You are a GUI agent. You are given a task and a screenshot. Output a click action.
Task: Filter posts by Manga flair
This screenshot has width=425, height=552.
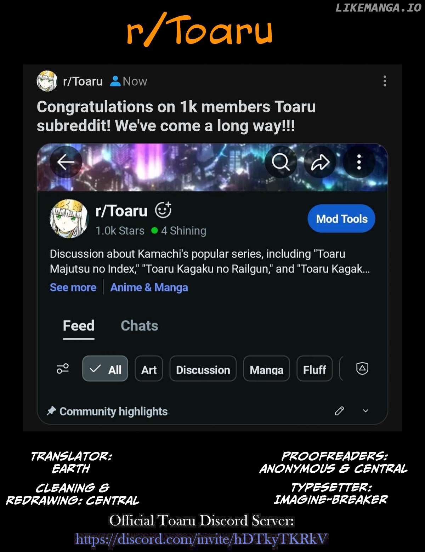click(266, 369)
